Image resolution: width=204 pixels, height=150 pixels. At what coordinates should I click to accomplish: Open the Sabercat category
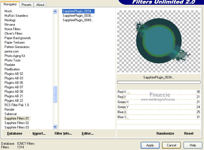tap(11, 114)
